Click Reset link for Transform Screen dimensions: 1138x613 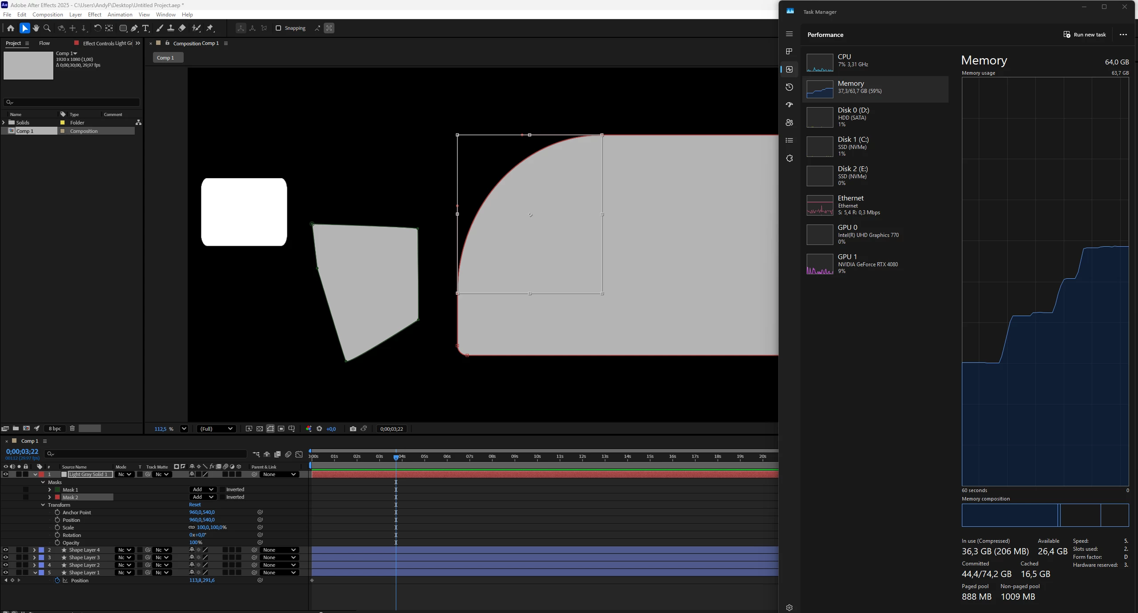195,505
